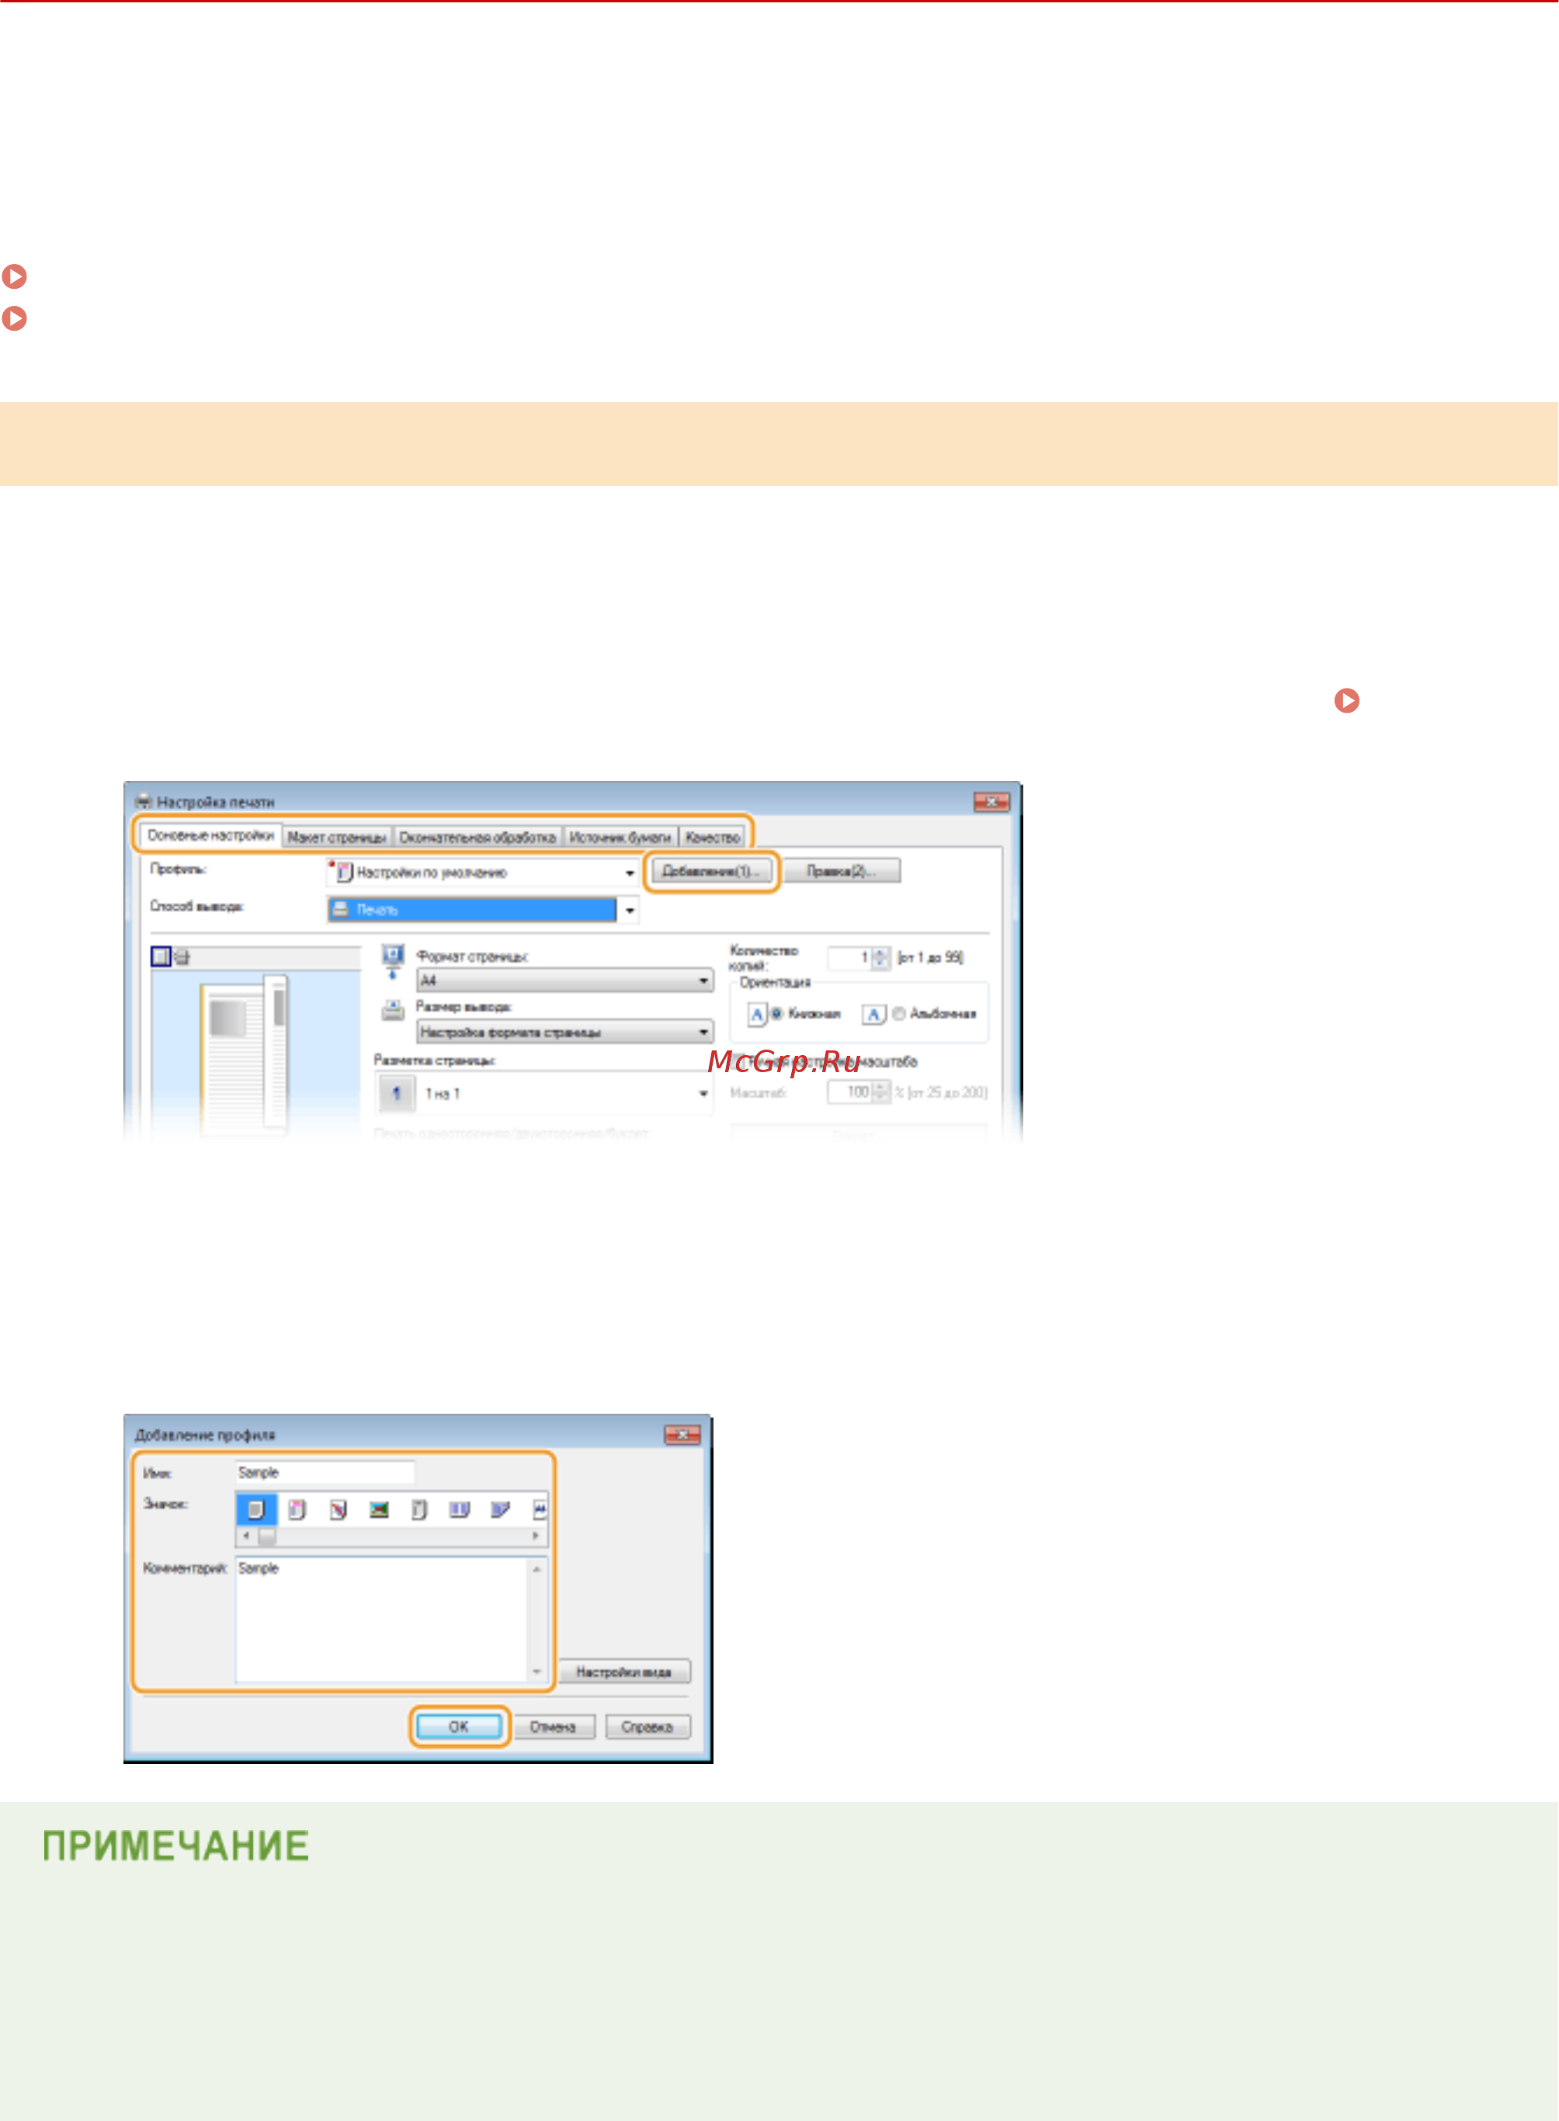
Task: Choose the seventh profile icon (folded blue page)
Action: click(500, 1511)
